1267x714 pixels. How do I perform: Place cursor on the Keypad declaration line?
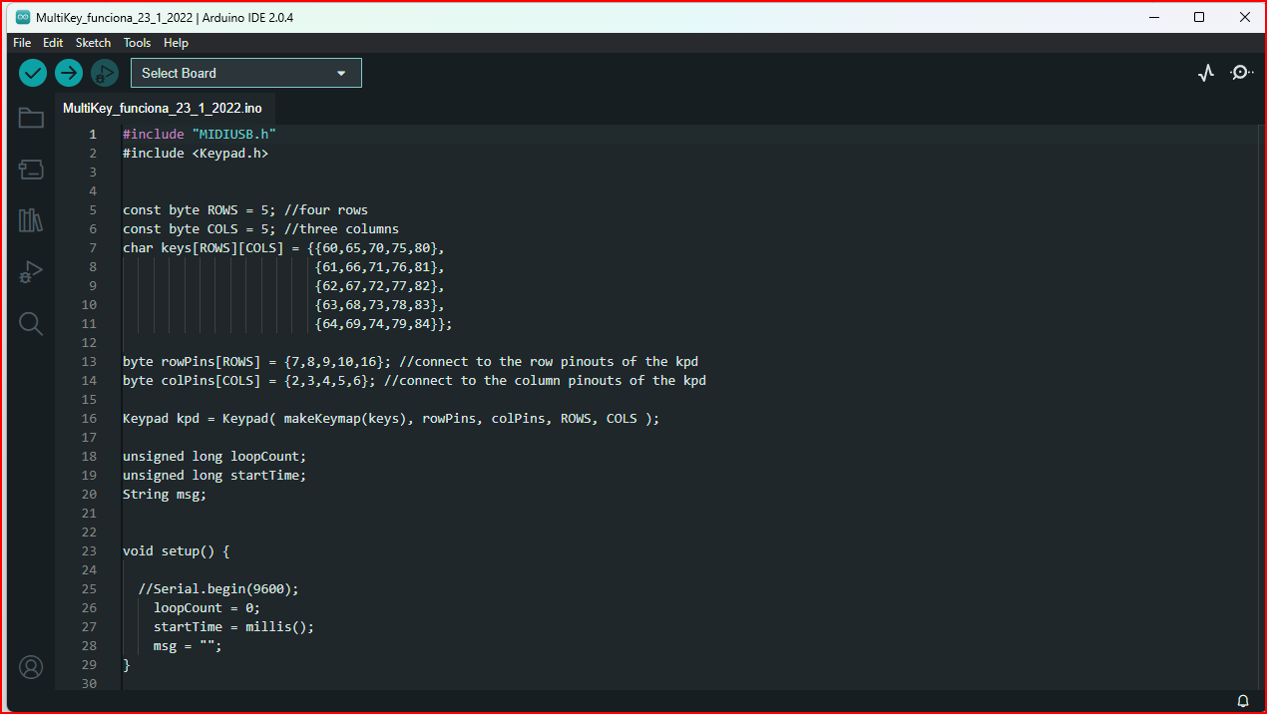pyautogui.click(x=389, y=418)
